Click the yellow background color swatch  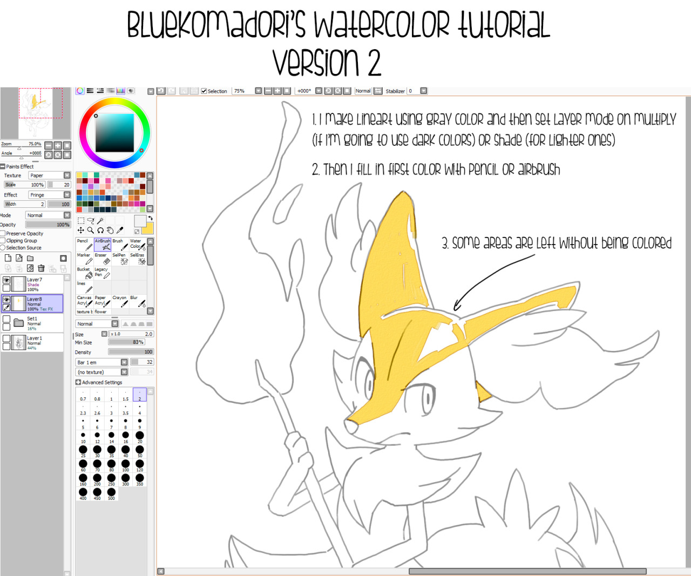(x=149, y=229)
